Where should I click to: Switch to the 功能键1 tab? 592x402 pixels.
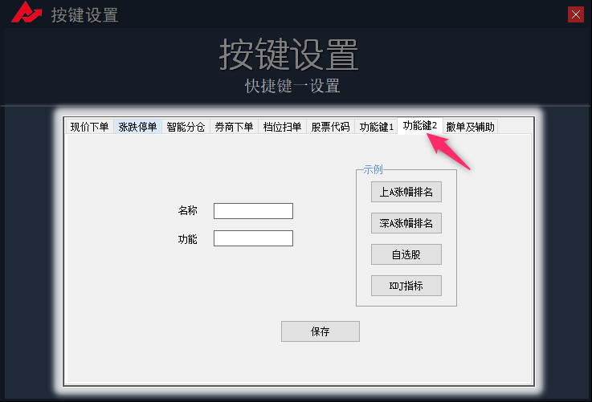[x=376, y=127]
